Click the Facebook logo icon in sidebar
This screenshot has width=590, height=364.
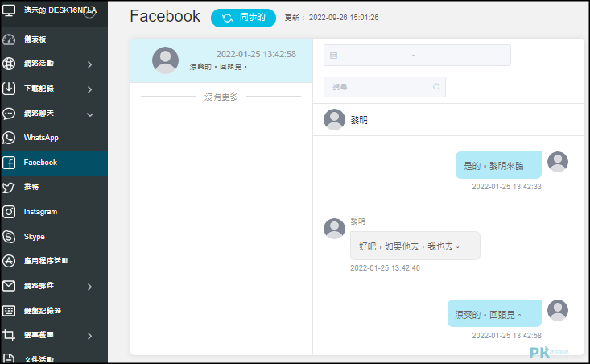[9, 163]
